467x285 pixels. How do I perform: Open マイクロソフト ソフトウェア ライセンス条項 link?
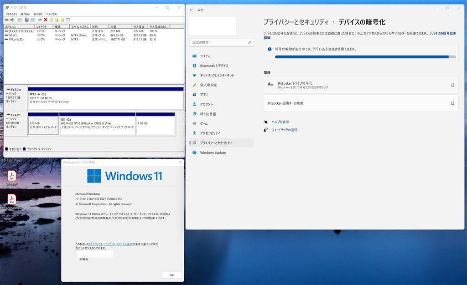click(110, 244)
